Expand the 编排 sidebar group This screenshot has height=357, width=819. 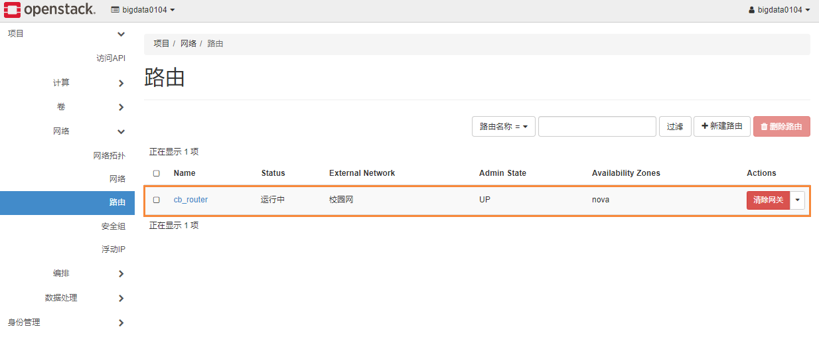click(x=67, y=273)
